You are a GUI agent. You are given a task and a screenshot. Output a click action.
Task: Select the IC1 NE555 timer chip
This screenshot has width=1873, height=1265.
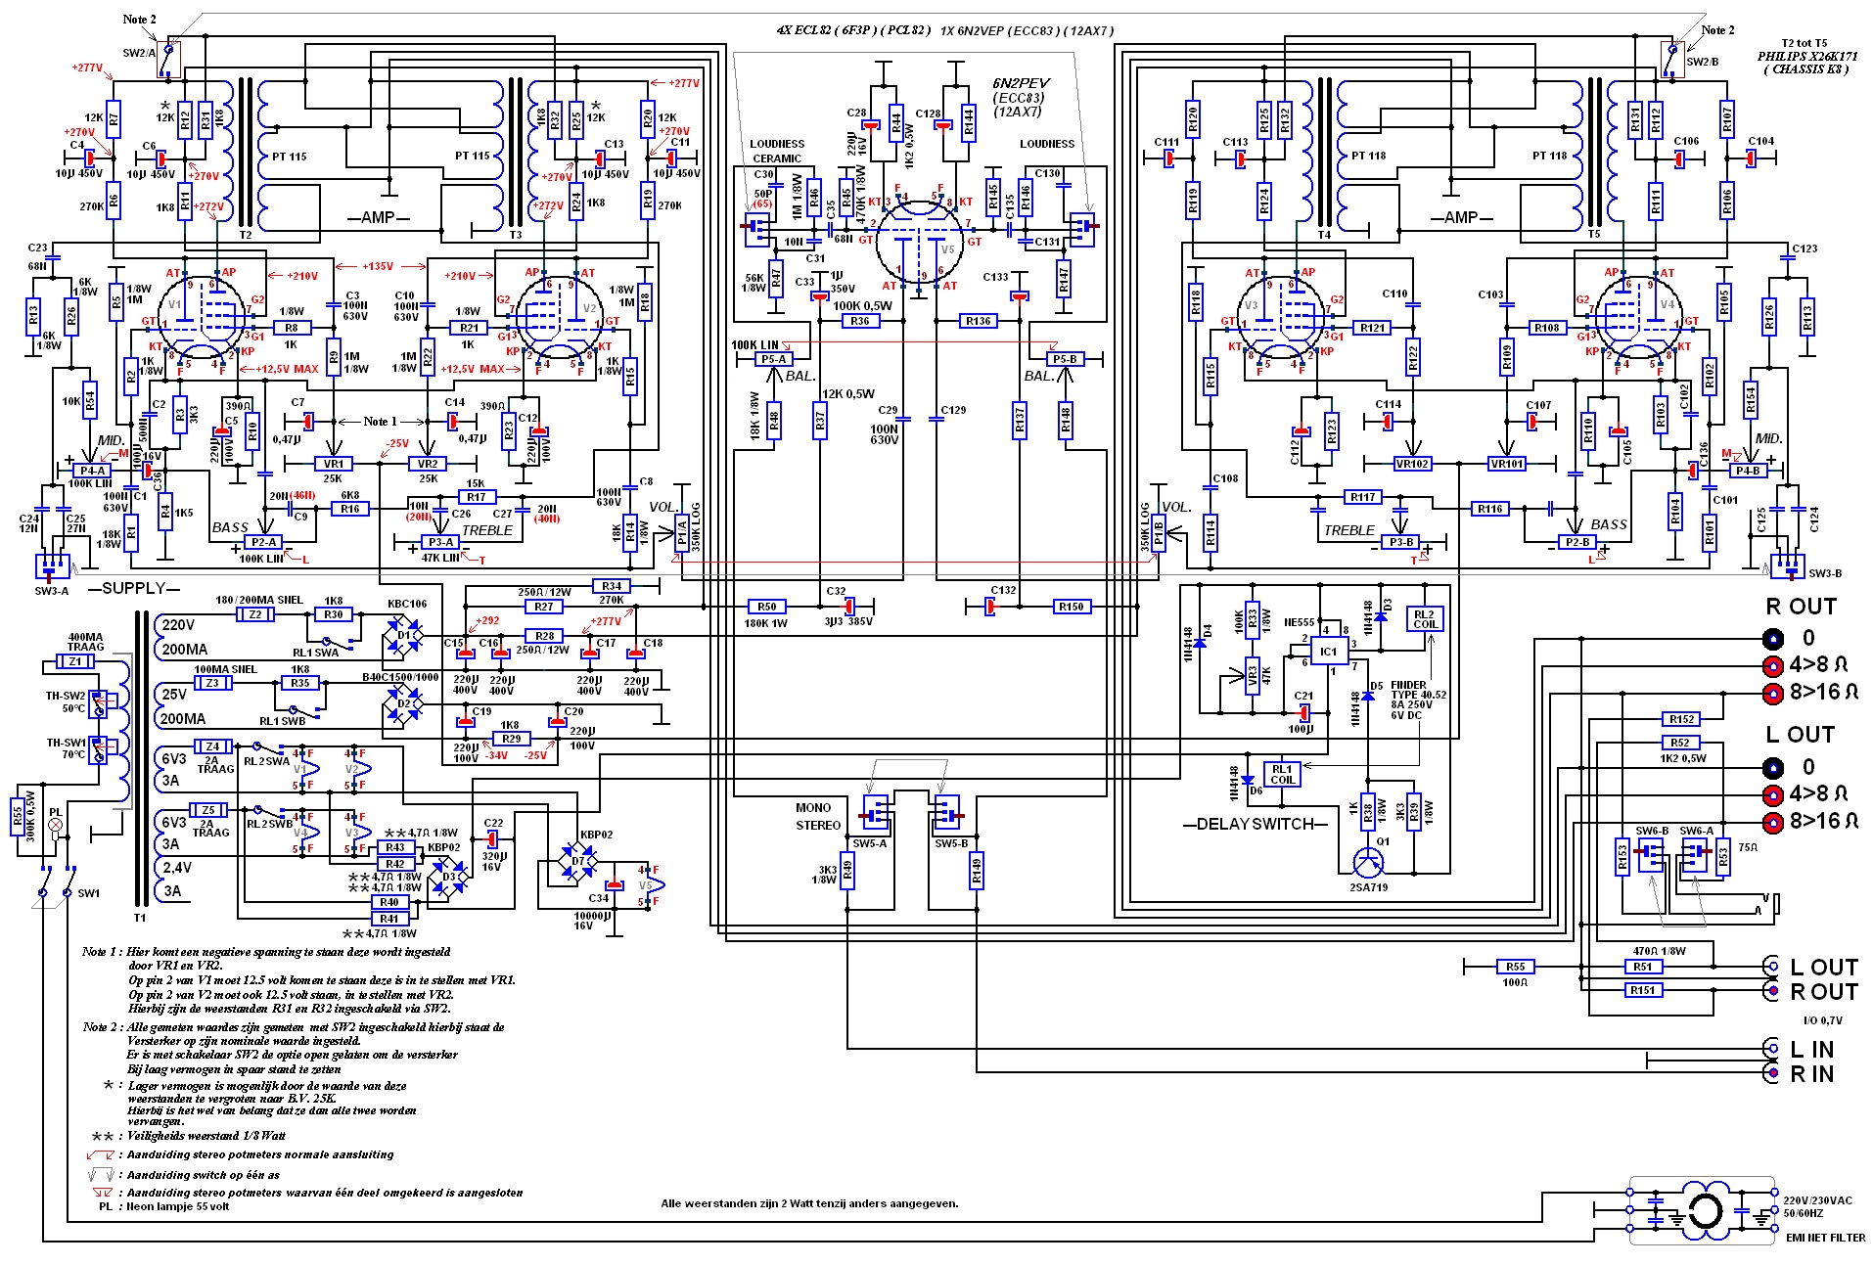[x=1329, y=651]
